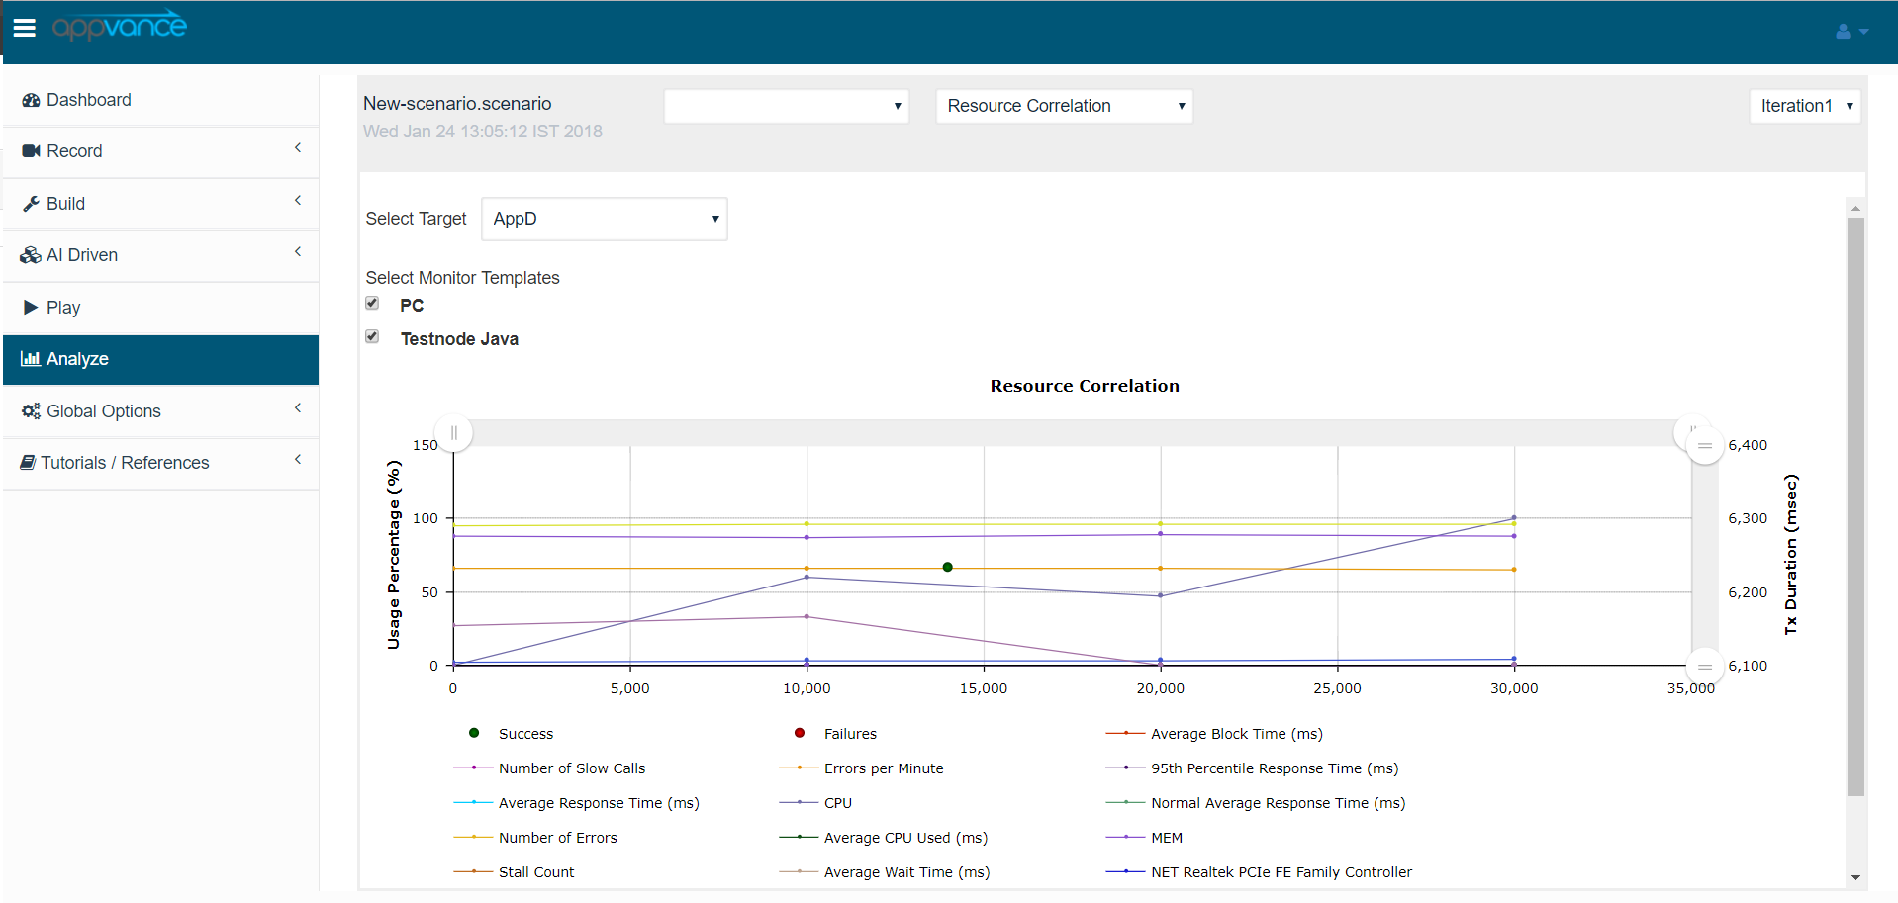Click the appvance logo
Image resolution: width=1898 pixels, height=903 pixels.
click(x=119, y=26)
